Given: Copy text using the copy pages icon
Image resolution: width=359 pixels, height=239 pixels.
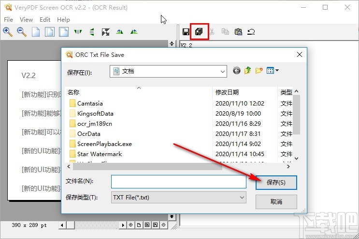Looking at the screenshot, I should coord(225,31).
